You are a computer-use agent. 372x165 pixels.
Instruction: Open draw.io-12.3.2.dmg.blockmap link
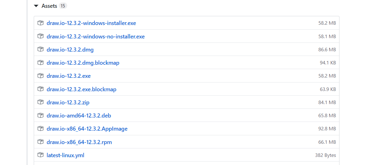[83, 63]
